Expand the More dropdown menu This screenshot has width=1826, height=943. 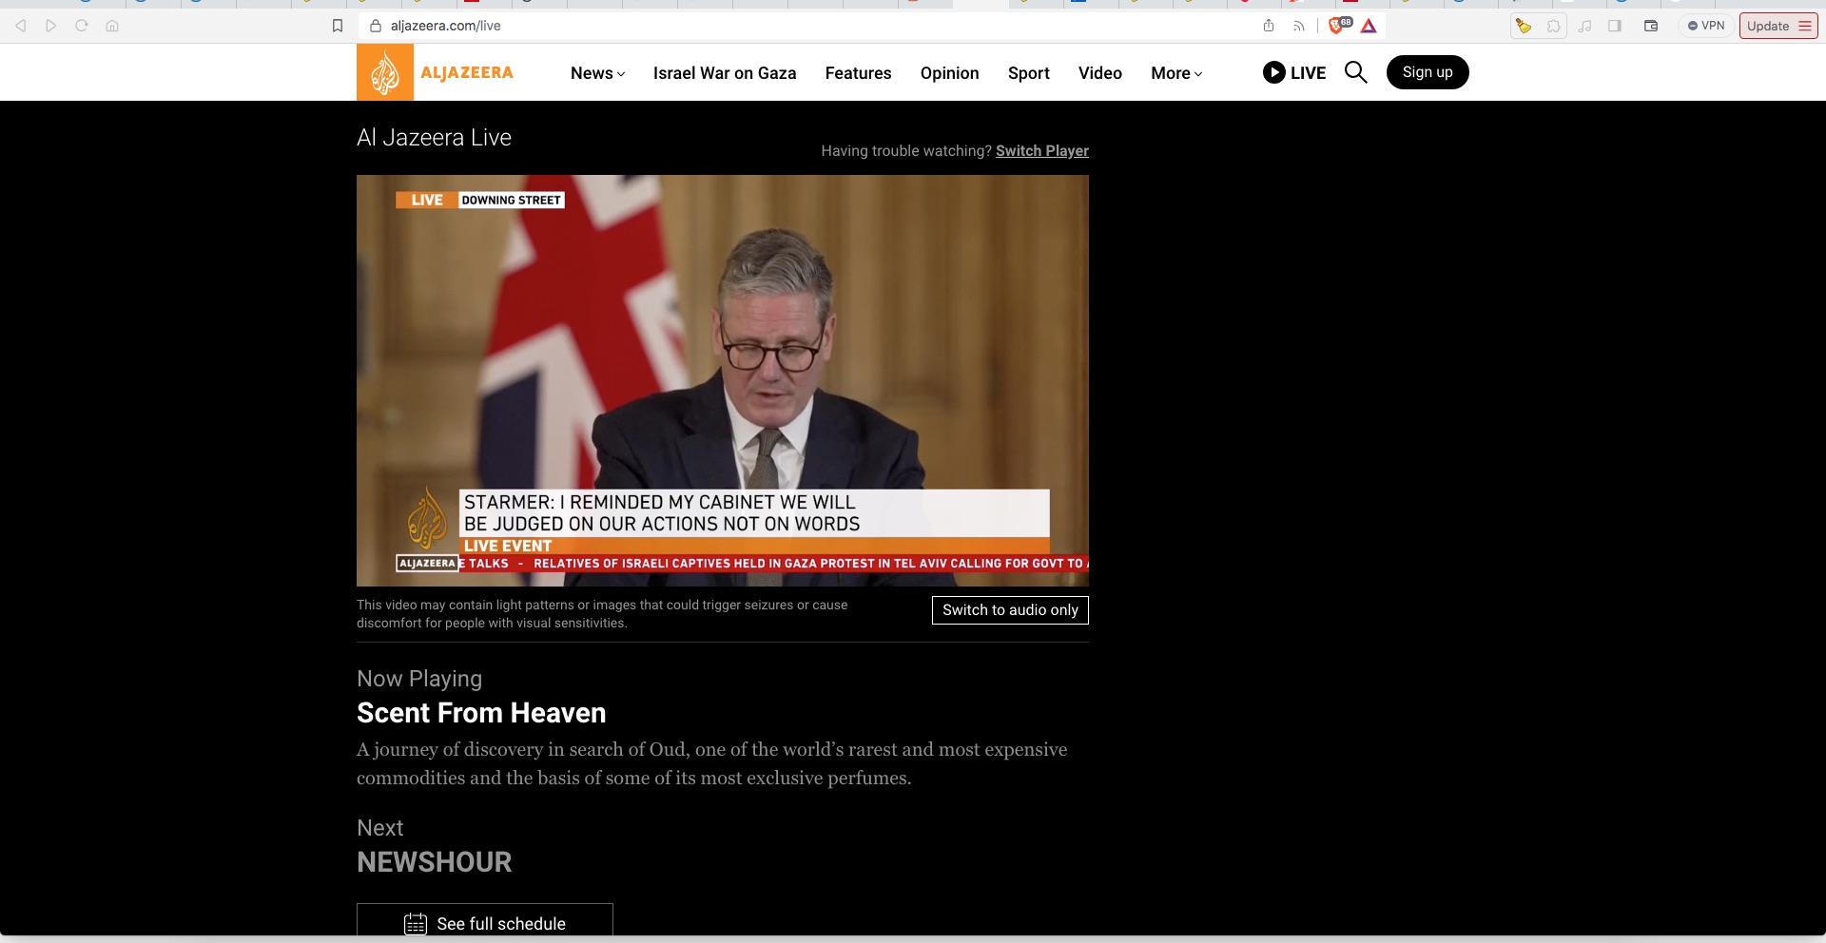click(x=1176, y=73)
